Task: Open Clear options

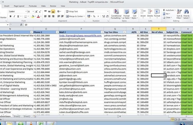Action: pos(167,18)
